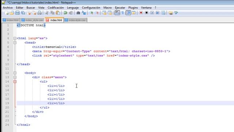This screenshot has height=132, width=234.
Task: Open the Codificación menu
Action: point(56,8)
